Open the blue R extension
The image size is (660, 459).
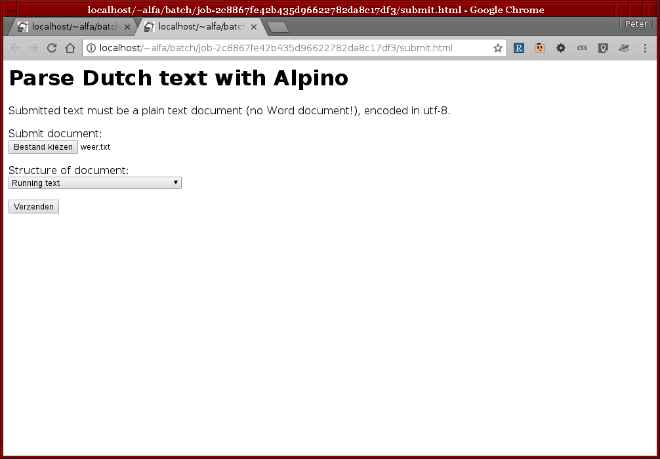pos(519,48)
